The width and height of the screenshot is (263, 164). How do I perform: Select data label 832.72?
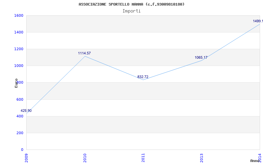point(143,77)
